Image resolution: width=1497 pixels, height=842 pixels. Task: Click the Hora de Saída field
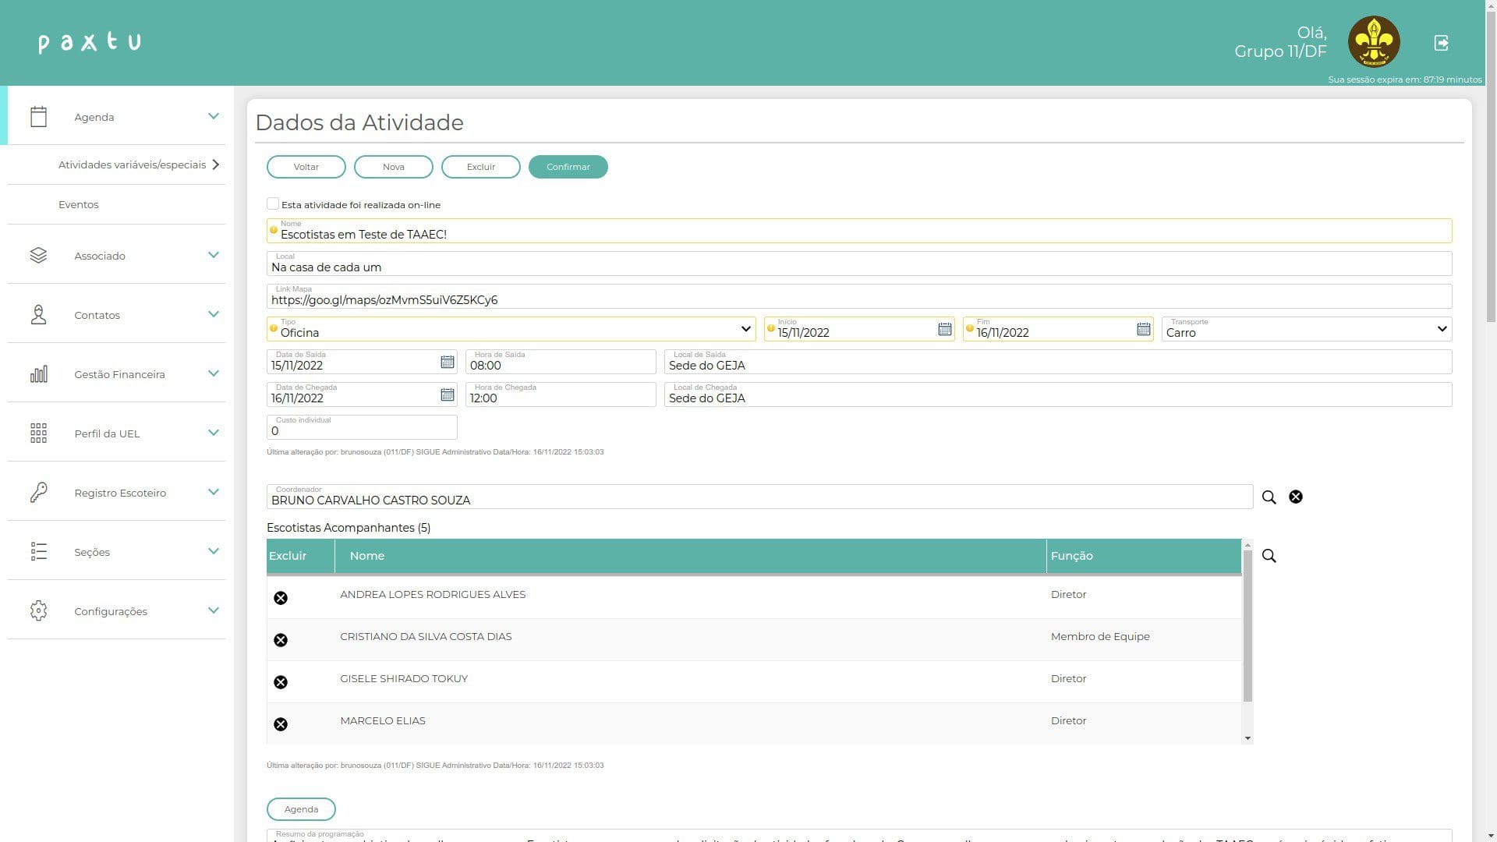(561, 362)
